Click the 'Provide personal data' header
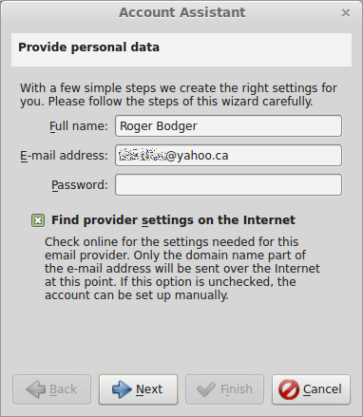This screenshot has height=417, width=363. click(88, 47)
